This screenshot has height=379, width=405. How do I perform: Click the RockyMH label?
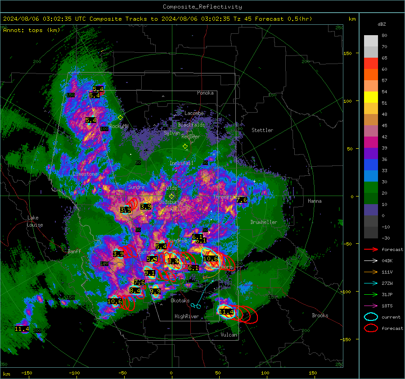point(119,126)
